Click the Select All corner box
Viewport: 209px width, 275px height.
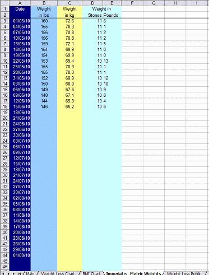4,3
